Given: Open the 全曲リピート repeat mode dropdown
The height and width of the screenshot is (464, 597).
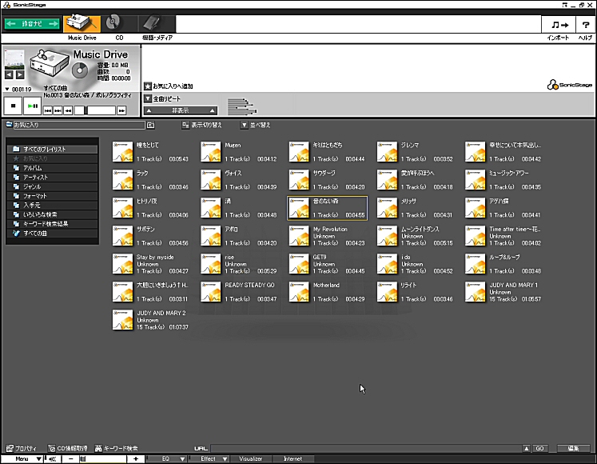Looking at the screenshot, I should [148, 98].
